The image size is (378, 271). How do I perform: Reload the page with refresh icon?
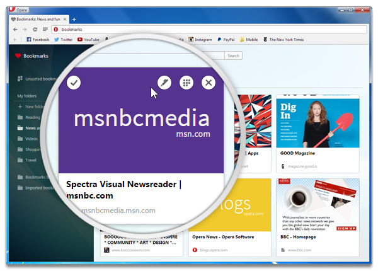tap(35, 30)
